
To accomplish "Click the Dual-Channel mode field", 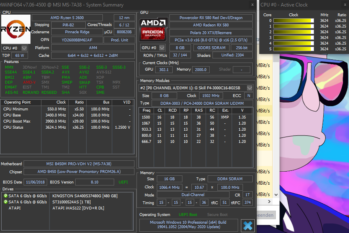I will point(193,195).
